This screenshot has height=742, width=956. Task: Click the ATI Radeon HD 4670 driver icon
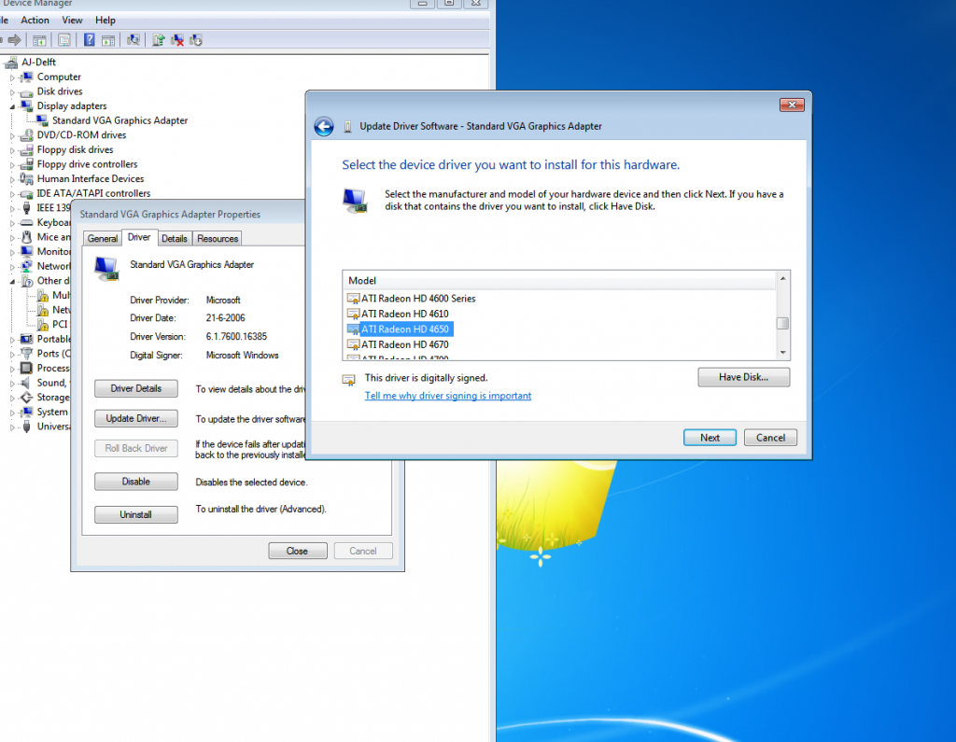click(353, 345)
